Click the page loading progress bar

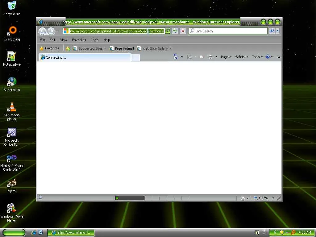[x=130, y=198]
